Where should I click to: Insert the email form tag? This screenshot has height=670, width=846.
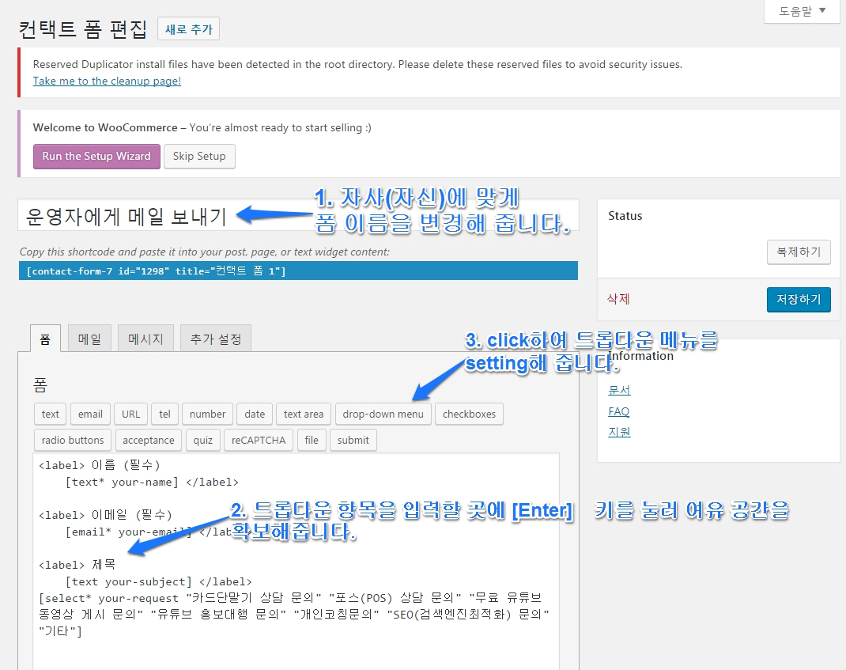pyautogui.click(x=90, y=414)
